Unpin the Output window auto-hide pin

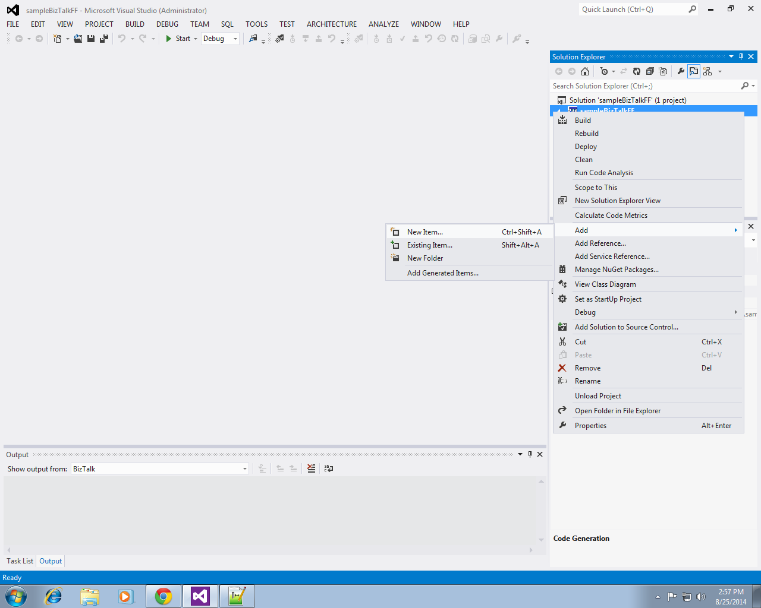pos(530,454)
